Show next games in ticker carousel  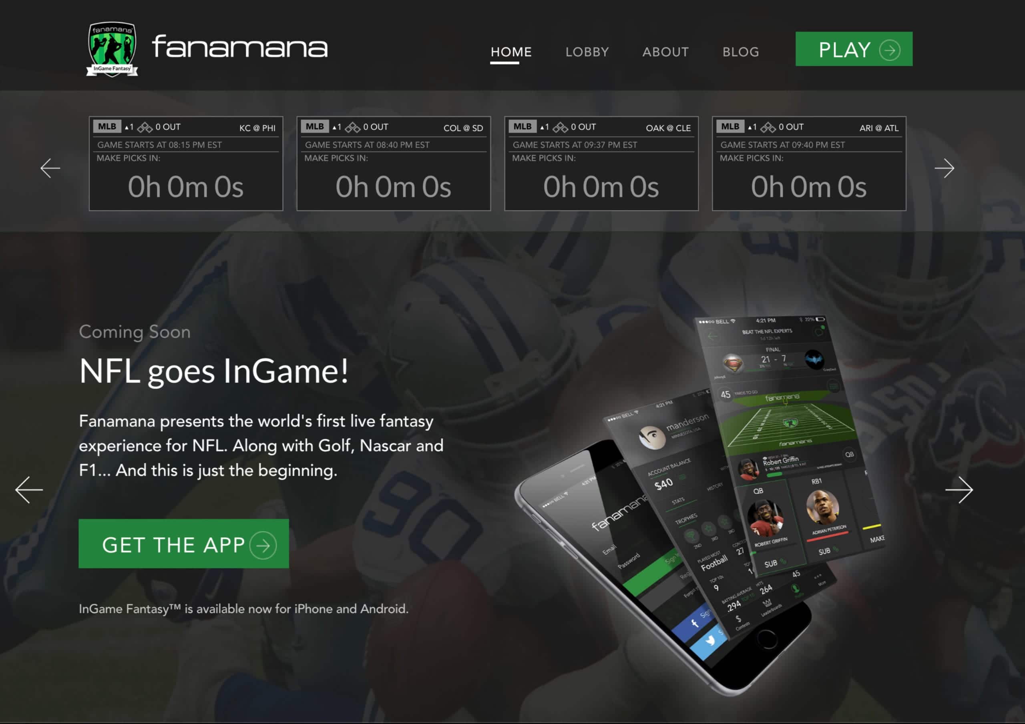click(944, 168)
